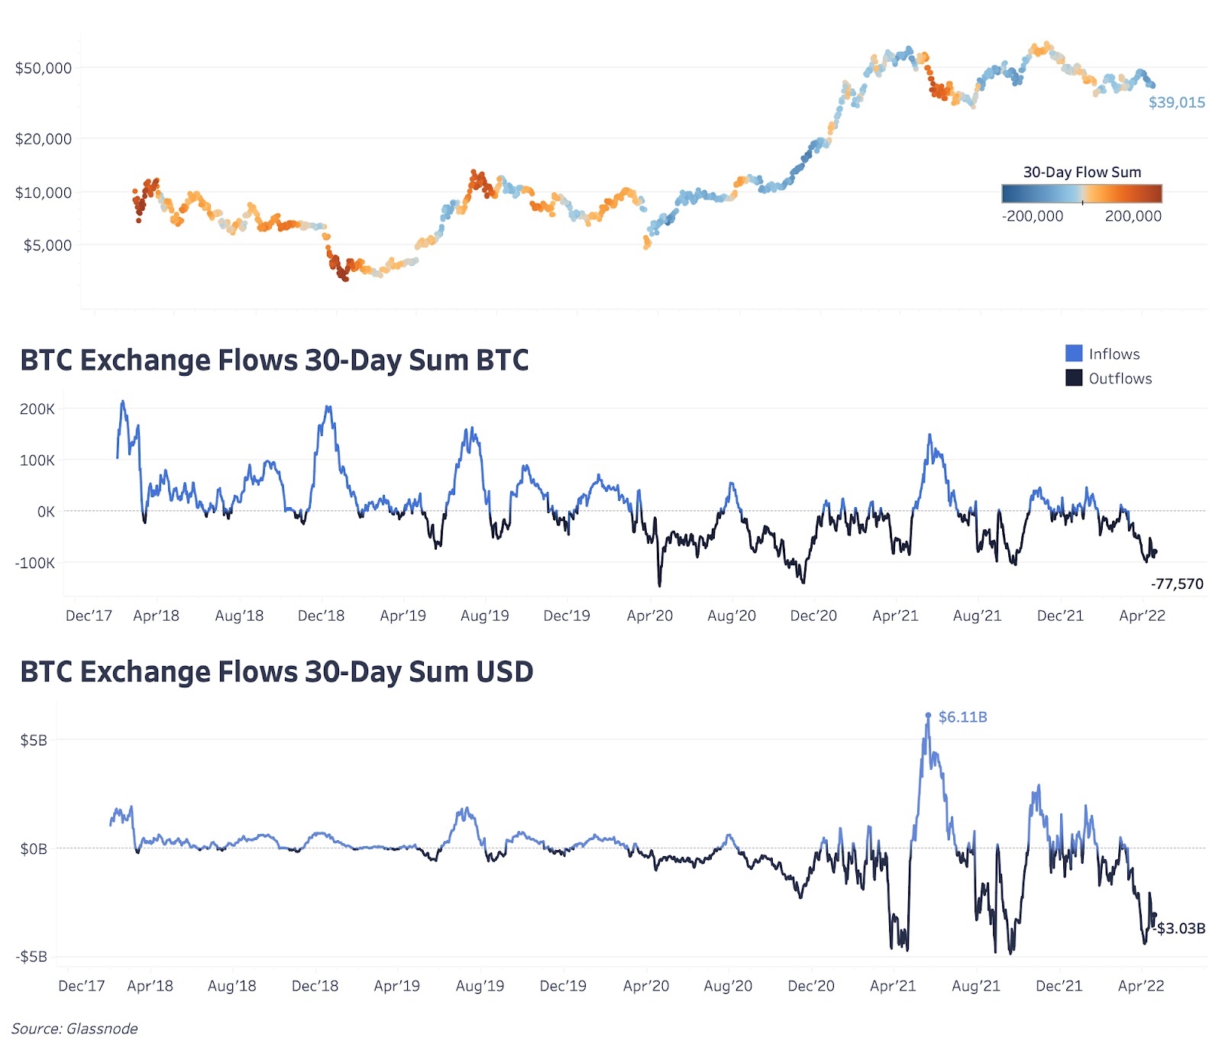Viewport: 1222px width, 1057px height.
Task: Click the $6.11B peak data label
Action: pos(962,717)
